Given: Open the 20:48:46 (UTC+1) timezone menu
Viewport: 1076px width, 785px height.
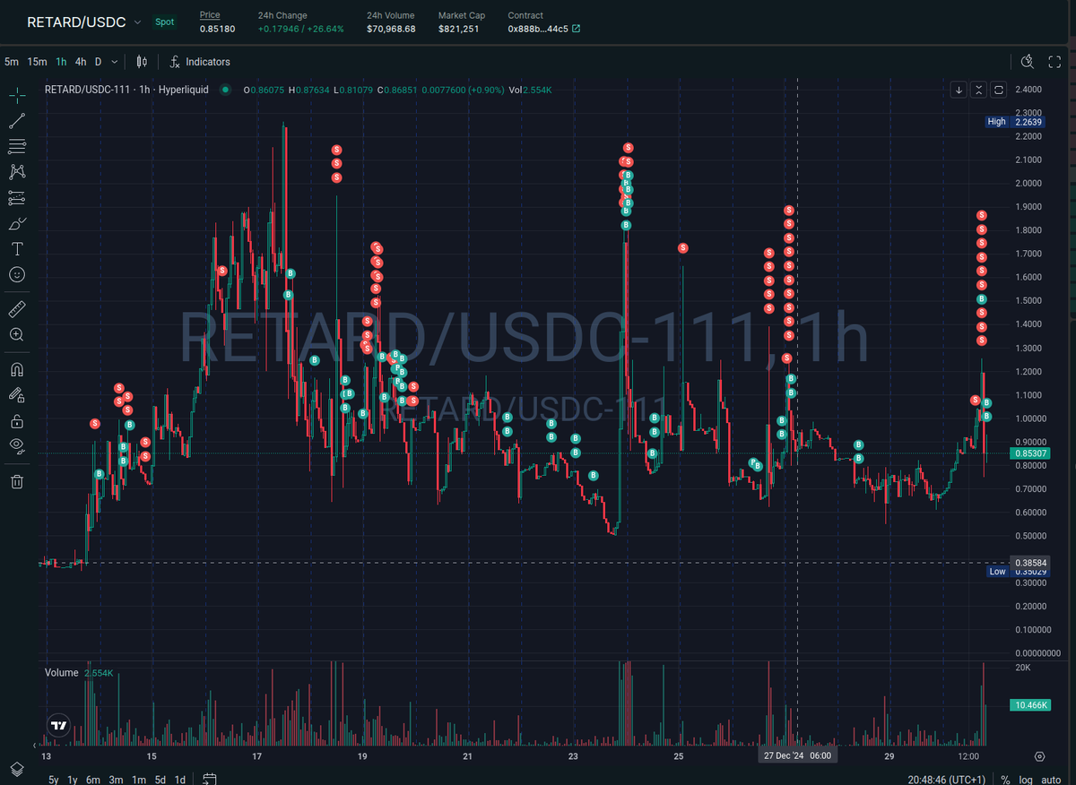Looking at the screenshot, I should point(945,780).
